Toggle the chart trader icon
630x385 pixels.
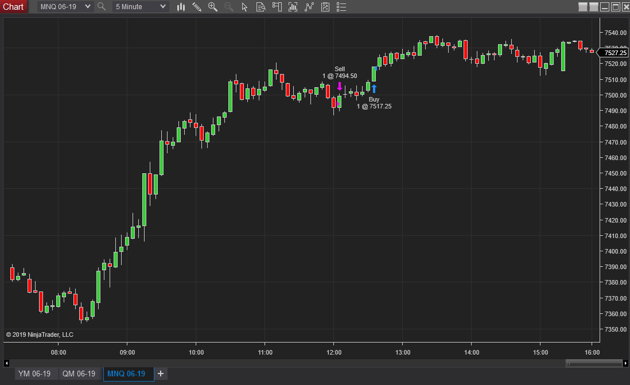pyautogui.click(x=277, y=7)
